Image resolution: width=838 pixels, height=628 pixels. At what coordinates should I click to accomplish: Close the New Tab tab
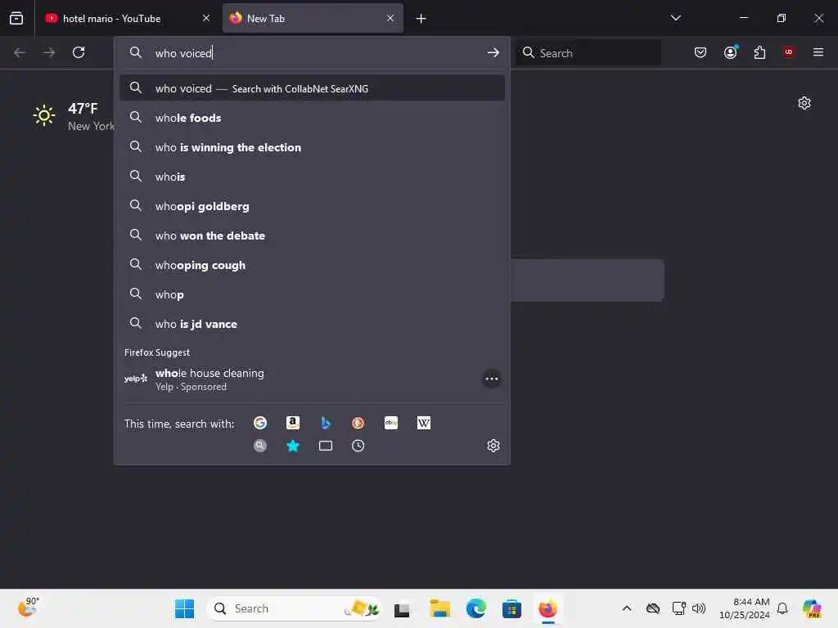click(x=390, y=18)
